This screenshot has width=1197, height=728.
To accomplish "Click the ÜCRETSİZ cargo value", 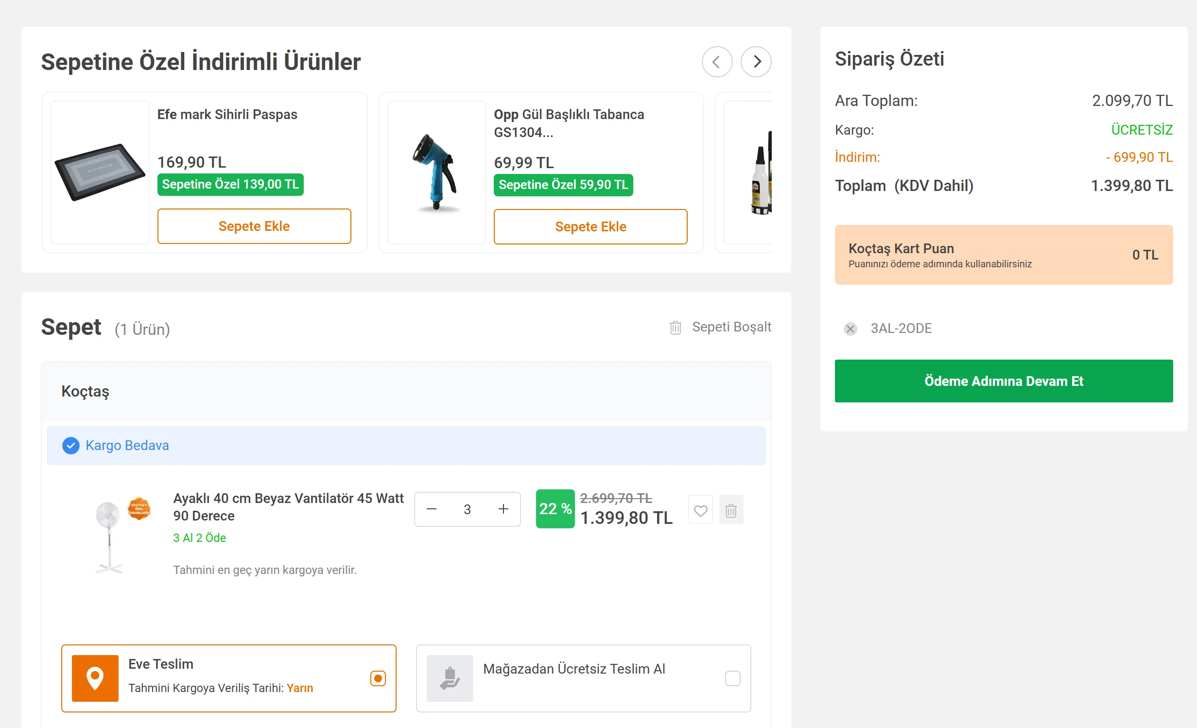I will point(1142,130).
